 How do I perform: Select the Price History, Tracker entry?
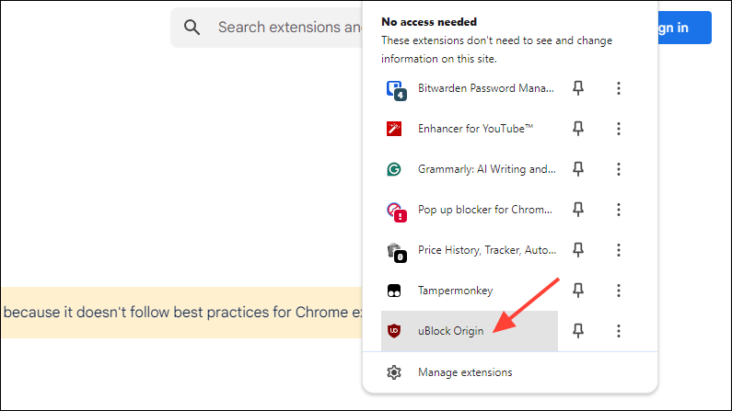click(x=470, y=250)
